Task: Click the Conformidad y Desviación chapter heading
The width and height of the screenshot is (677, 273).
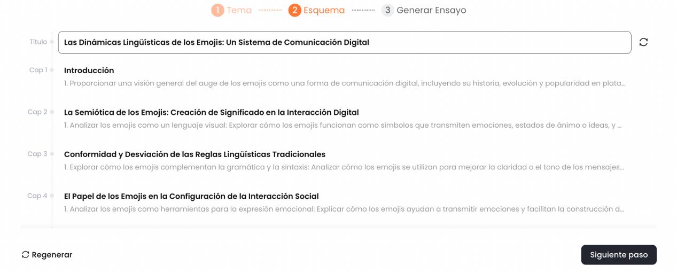Action: (194, 154)
